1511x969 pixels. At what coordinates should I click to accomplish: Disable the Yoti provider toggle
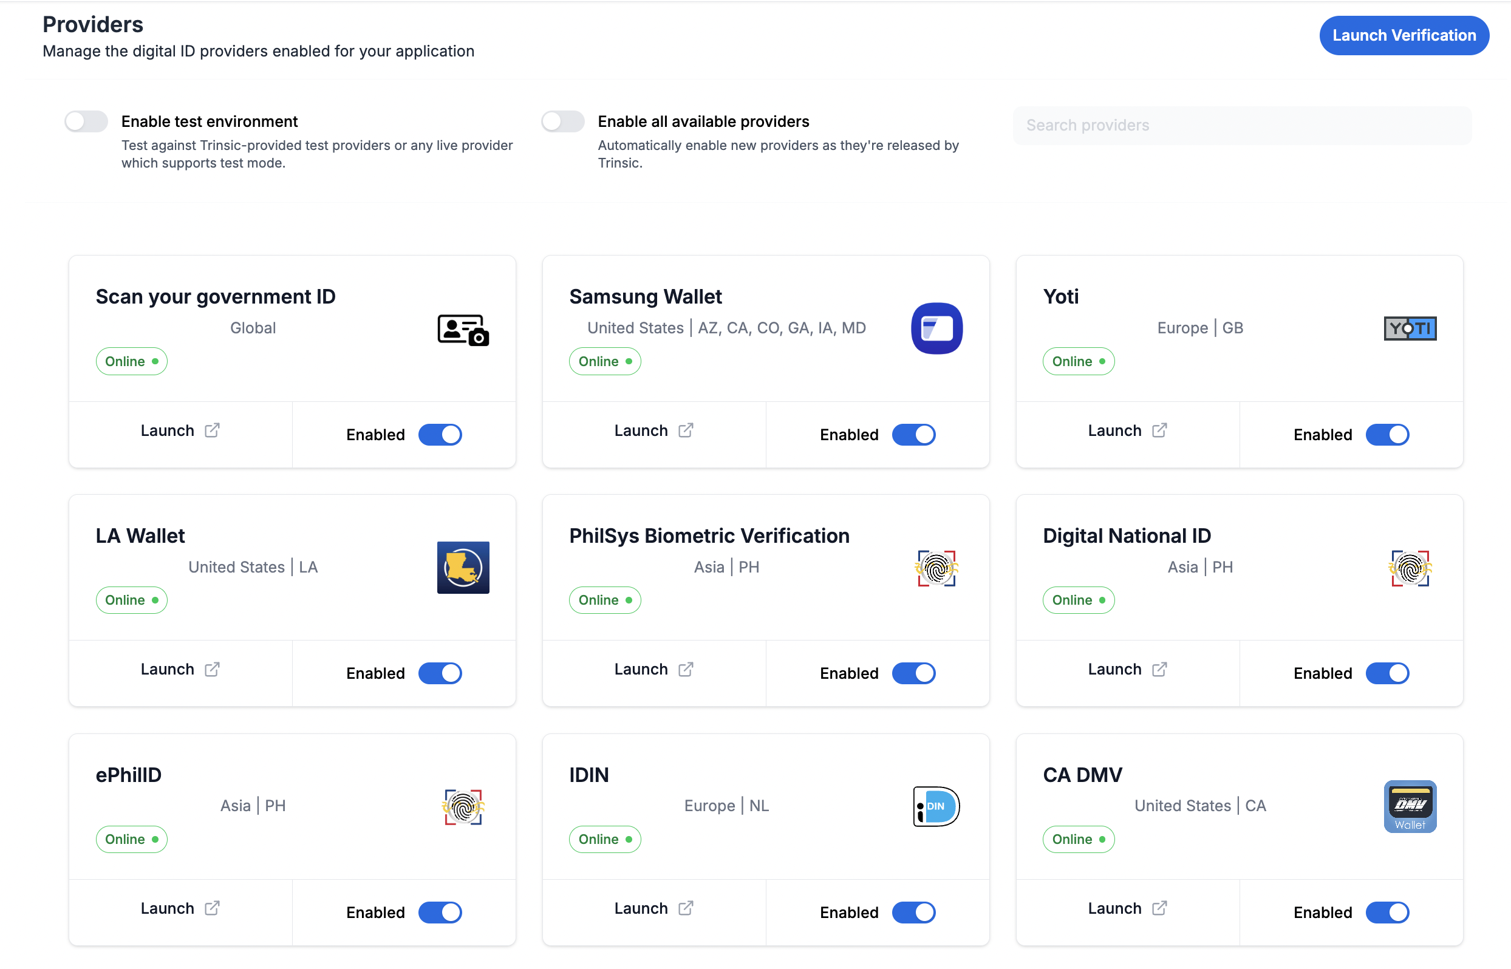[x=1387, y=434]
